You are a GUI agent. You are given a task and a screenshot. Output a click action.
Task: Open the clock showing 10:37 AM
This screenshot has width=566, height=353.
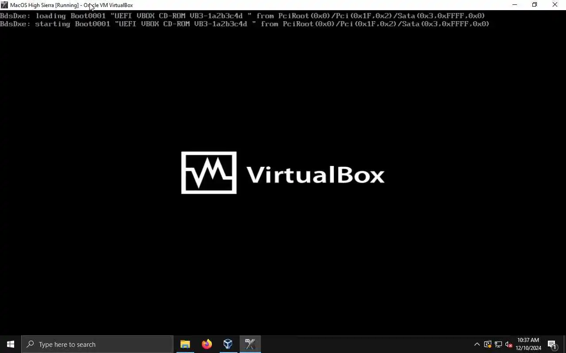click(528, 344)
